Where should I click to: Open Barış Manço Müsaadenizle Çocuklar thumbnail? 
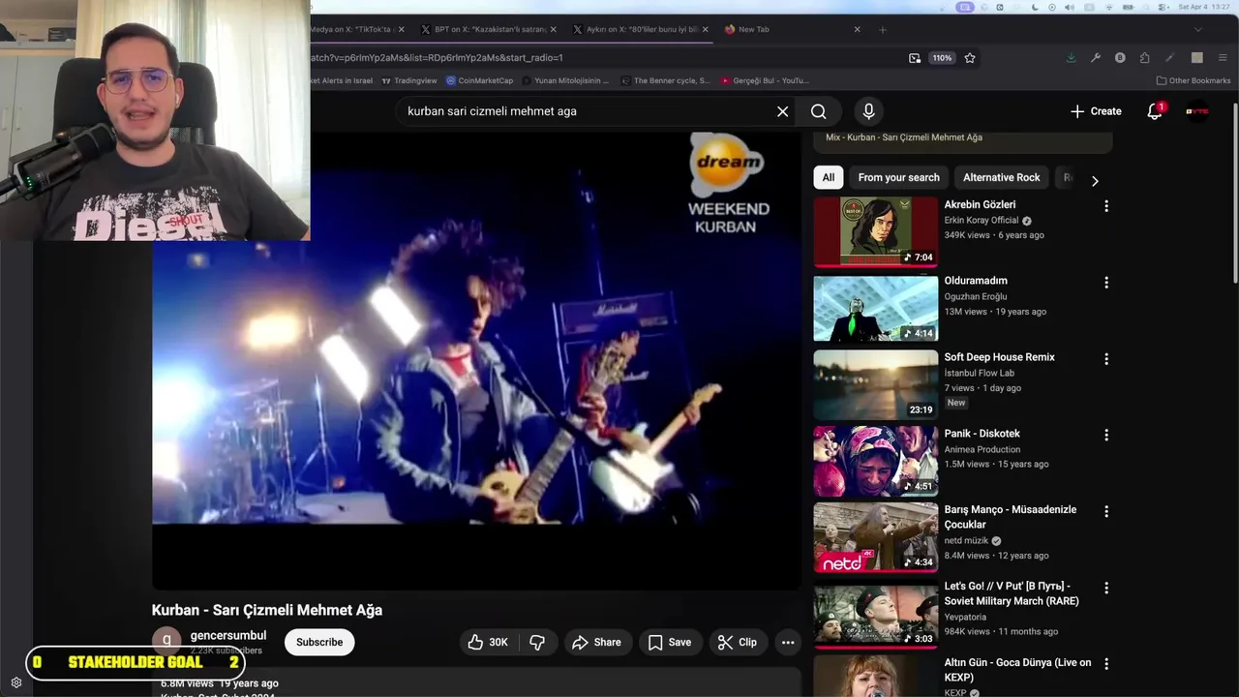pos(876,537)
